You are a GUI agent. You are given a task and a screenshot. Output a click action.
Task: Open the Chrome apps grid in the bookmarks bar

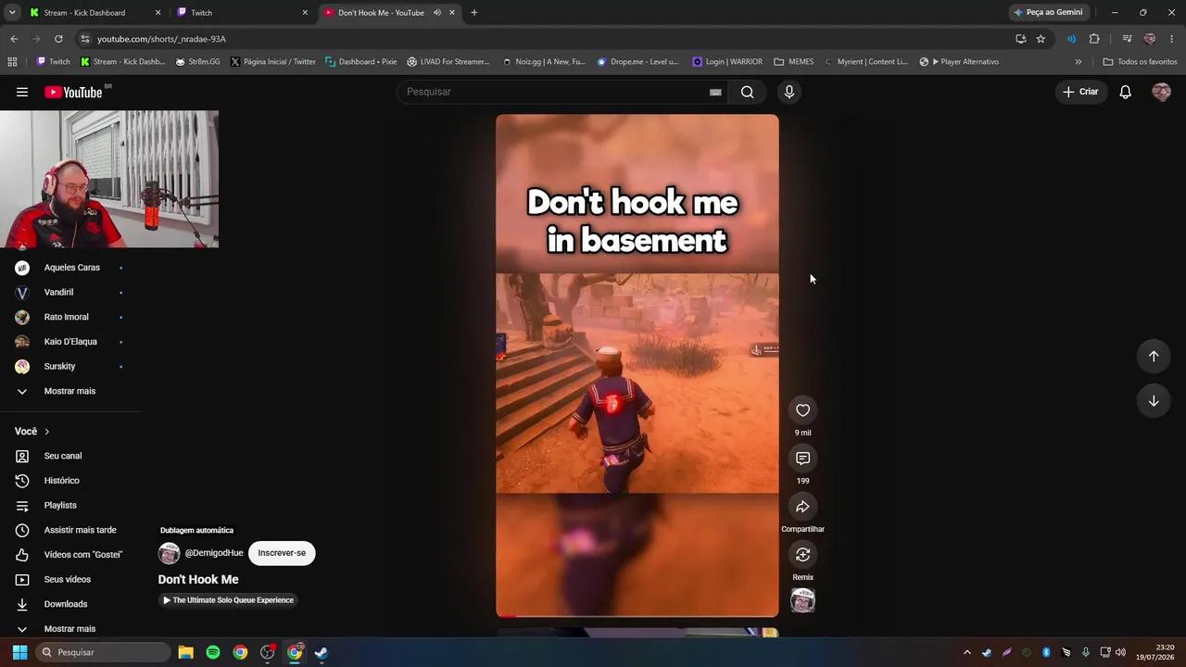[12, 62]
